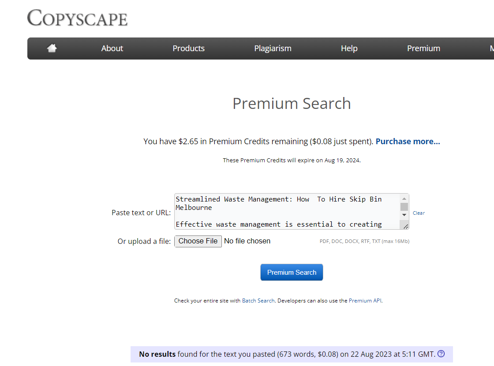Click the 'No results' message text
Viewport: 494px width, 366px height.
pos(287,354)
